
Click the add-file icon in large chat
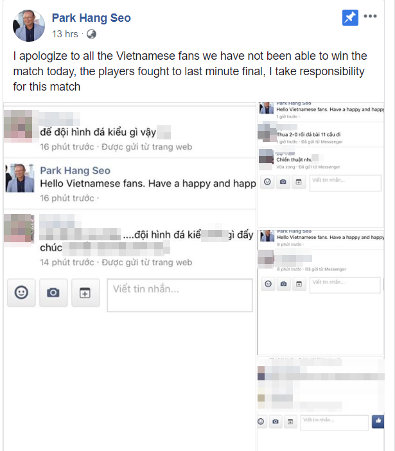pos(85,293)
